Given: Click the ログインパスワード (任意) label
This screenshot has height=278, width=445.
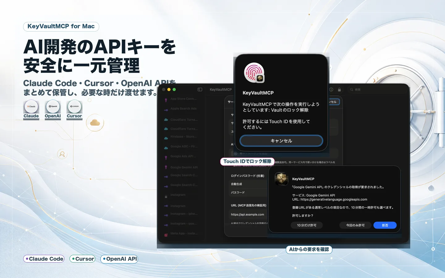Looking at the screenshot, I should pos(248,176).
